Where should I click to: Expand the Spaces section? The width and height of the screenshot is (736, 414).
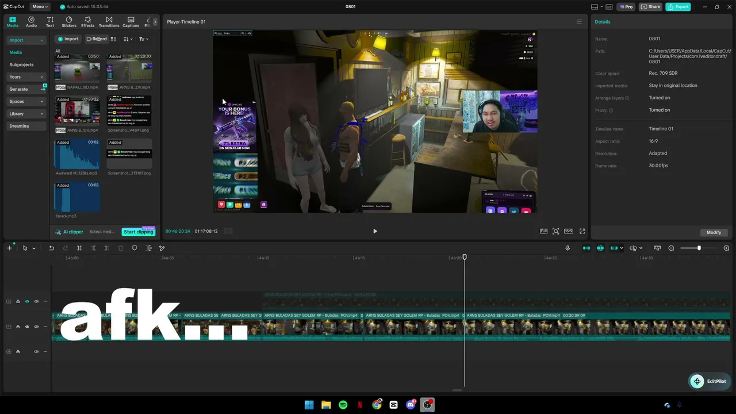(26, 102)
